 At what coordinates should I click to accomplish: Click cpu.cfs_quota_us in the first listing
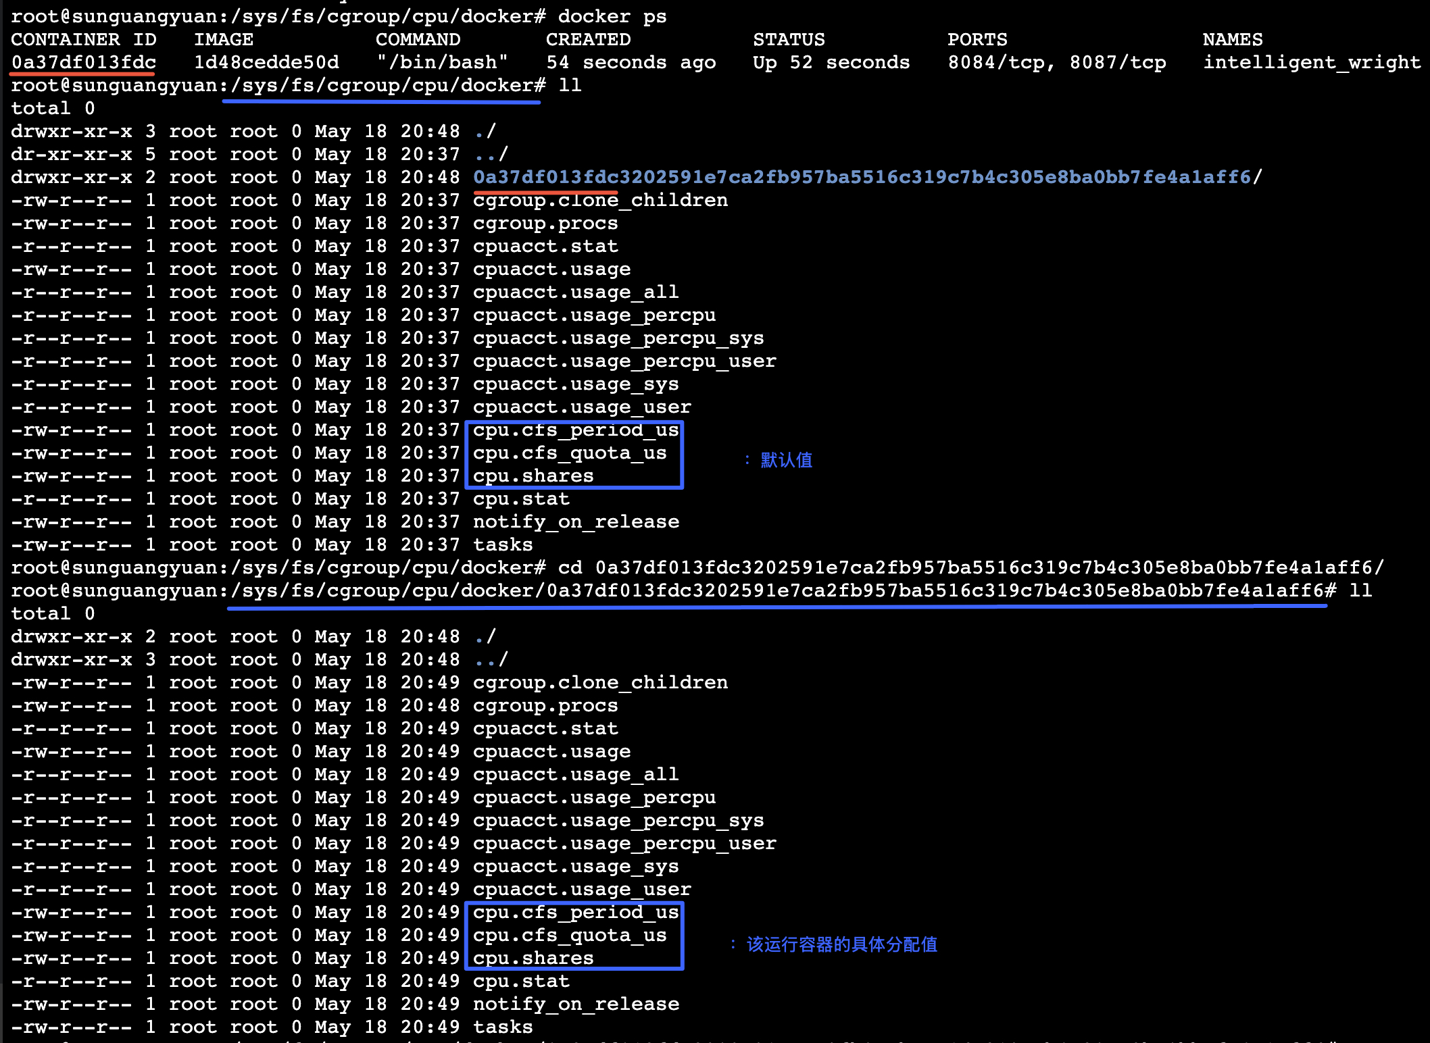pos(569,453)
